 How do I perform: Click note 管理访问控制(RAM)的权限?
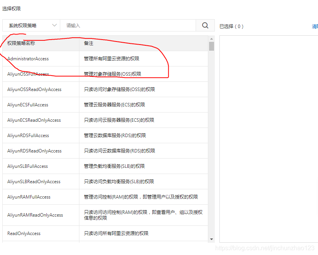pyautogui.click(x=141, y=197)
